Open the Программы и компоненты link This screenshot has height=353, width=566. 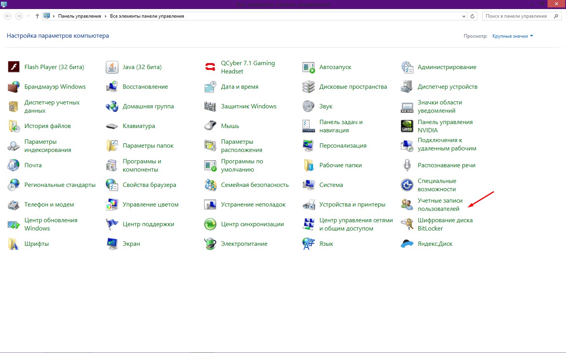142,165
